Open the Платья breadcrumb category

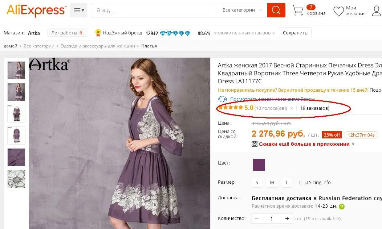[x=149, y=46]
